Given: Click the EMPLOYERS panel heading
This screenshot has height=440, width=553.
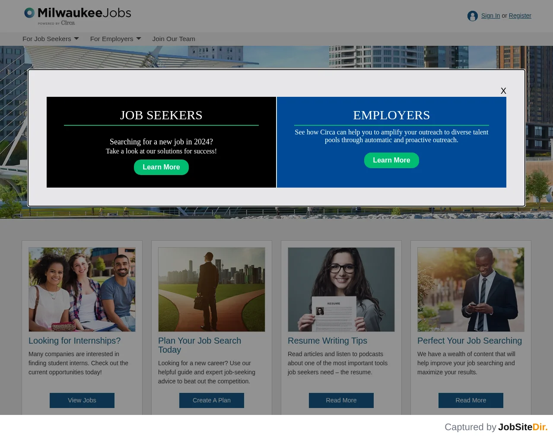Looking at the screenshot, I should [x=391, y=115].
